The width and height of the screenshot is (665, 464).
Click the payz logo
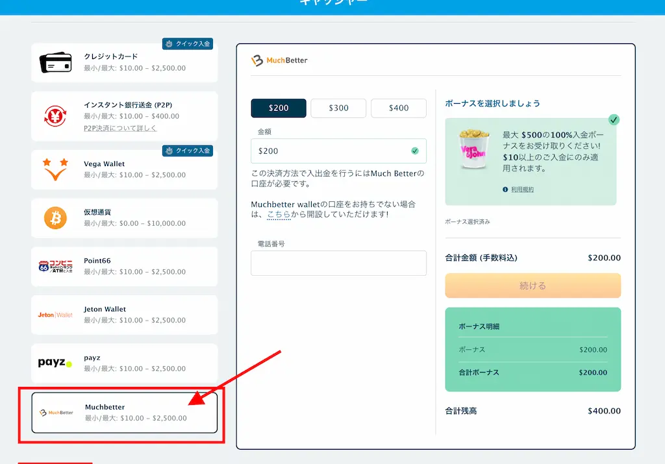click(x=55, y=363)
